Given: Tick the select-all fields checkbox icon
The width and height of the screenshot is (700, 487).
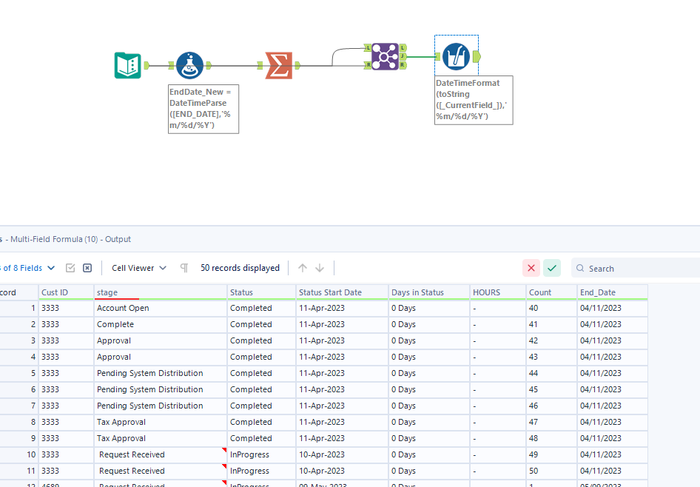Looking at the screenshot, I should pos(70,268).
